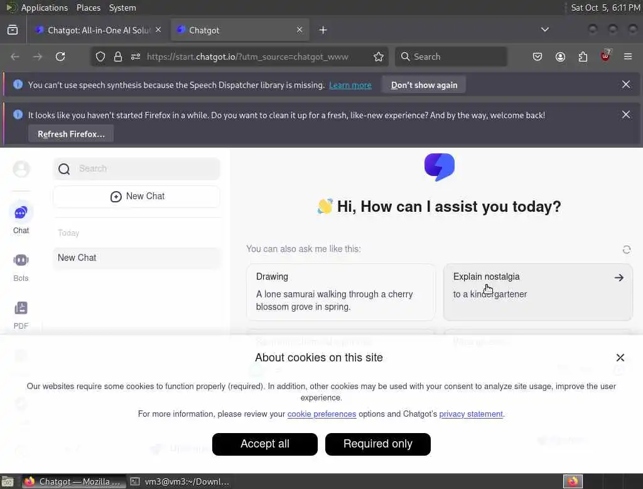Dismiss the Refresh Firefox notification bar
Image resolution: width=643 pixels, height=489 pixels.
[x=626, y=114]
